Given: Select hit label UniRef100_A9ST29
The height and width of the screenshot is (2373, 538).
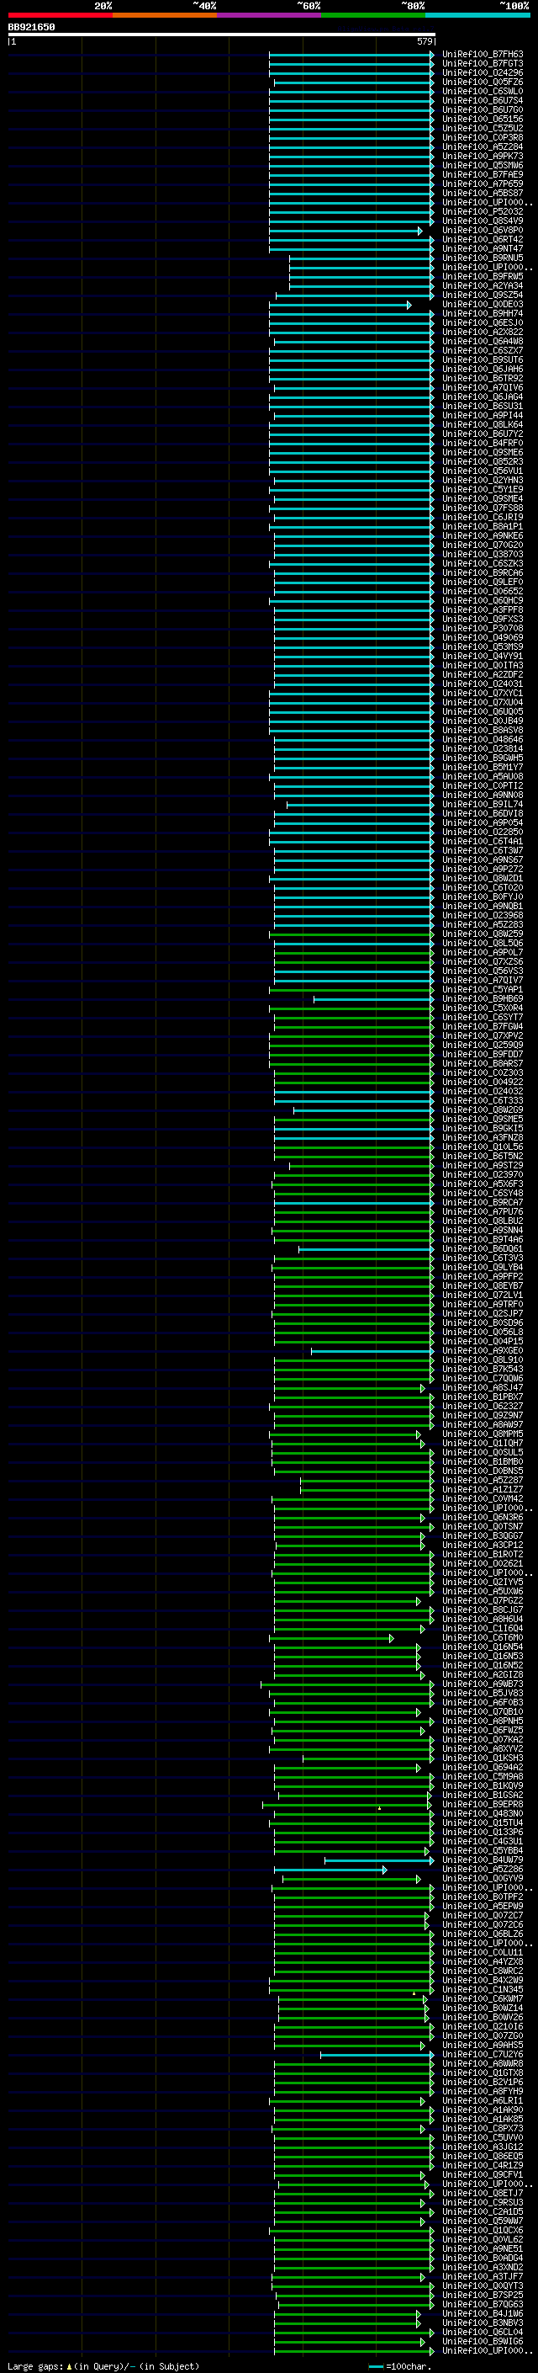Looking at the screenshot, I should pos(483,1165).
